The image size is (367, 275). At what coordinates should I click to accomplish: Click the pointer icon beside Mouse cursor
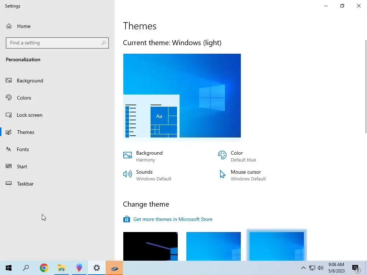click(x=222, y=174)
